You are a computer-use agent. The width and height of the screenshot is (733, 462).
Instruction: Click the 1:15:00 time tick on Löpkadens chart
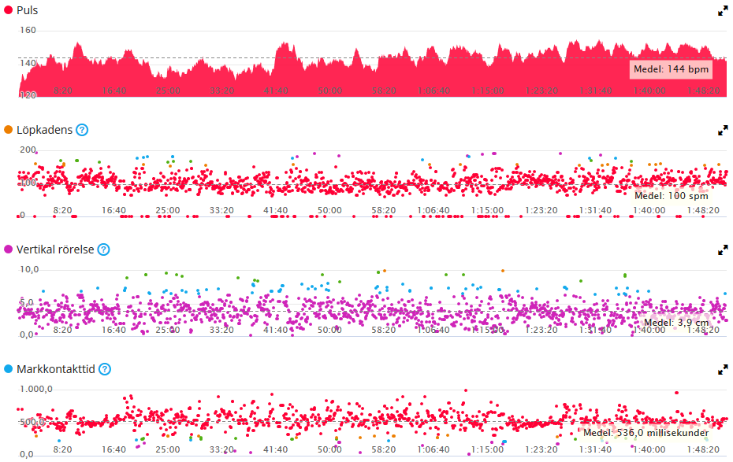point(488,210)
